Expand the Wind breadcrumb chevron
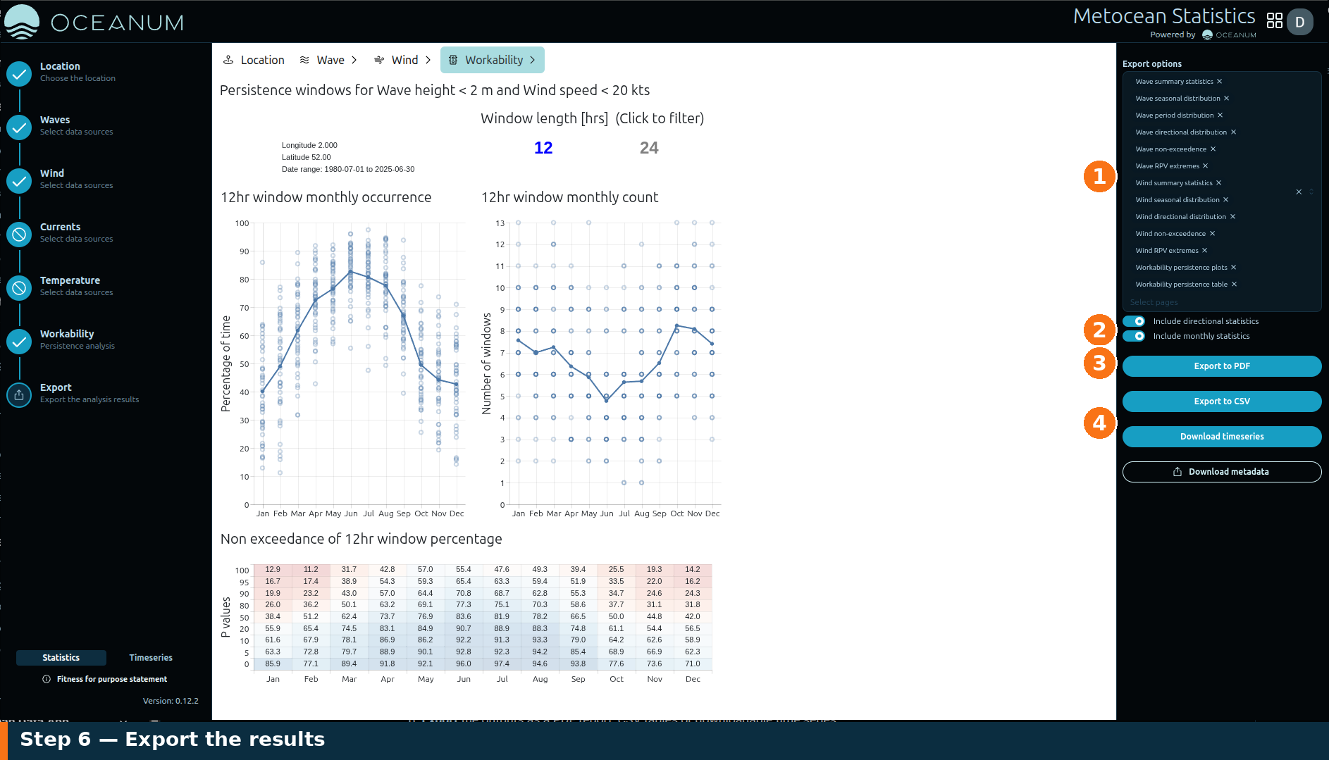This screenshot has height=760, width=1329. (428, 61)
